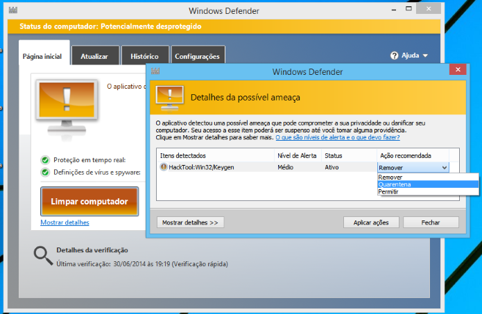482x314 pixels.
Task: Minimize the main Windows Defender window
Action: (394, 10)
